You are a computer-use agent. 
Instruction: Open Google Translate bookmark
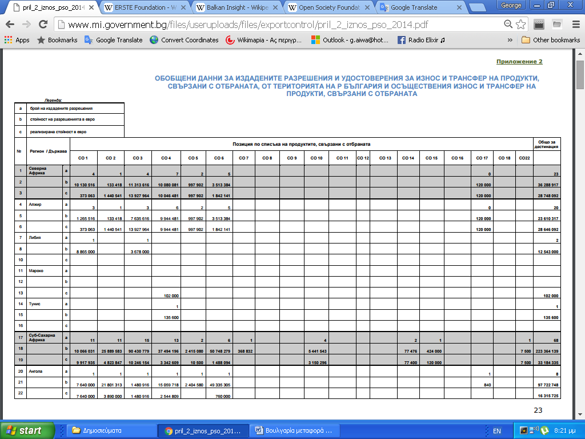[114, 40]
